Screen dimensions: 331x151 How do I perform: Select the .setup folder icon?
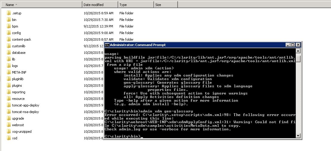[x=9, y=13]
